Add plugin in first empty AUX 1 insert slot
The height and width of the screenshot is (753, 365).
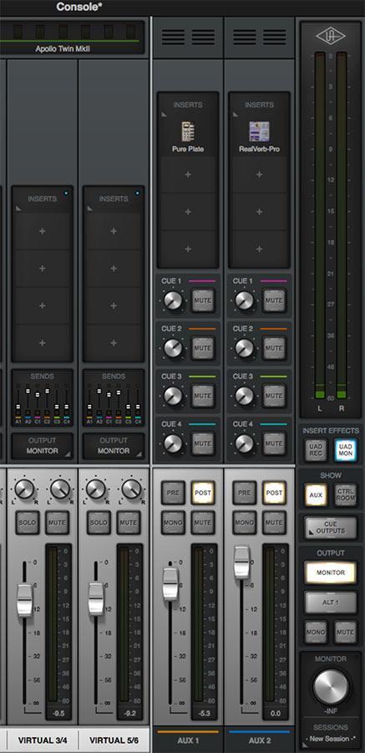click(188, 174)
